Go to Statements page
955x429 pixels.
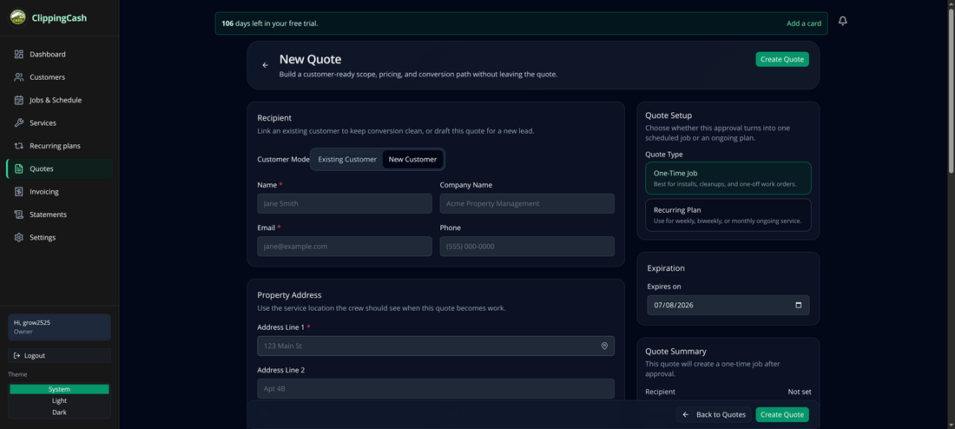(x=59, y=214)
